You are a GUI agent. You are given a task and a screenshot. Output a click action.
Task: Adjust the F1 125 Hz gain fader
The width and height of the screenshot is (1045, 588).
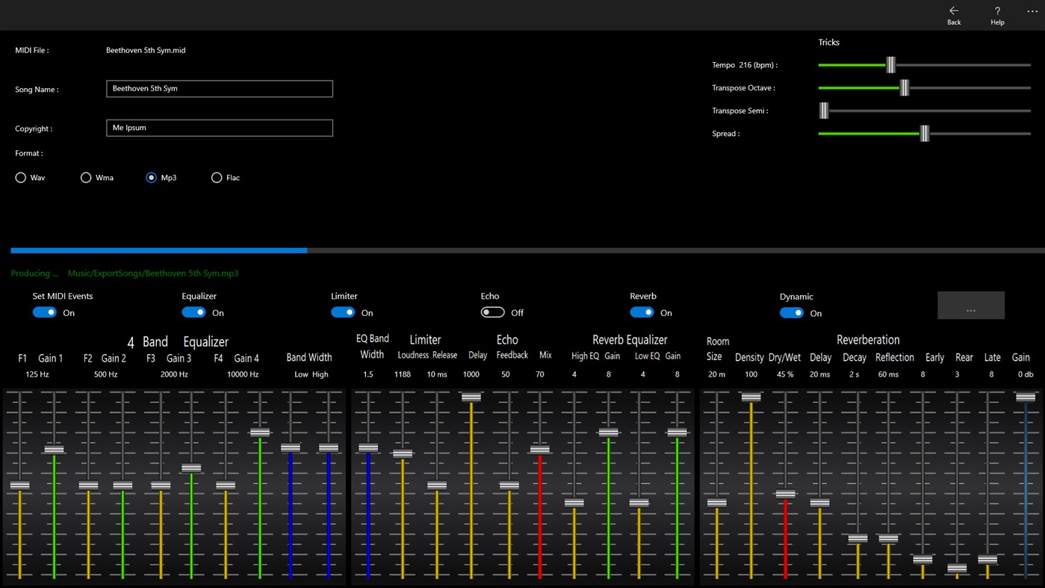click(19, 485)
